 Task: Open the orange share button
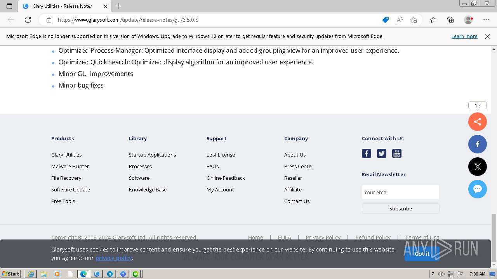478,122
